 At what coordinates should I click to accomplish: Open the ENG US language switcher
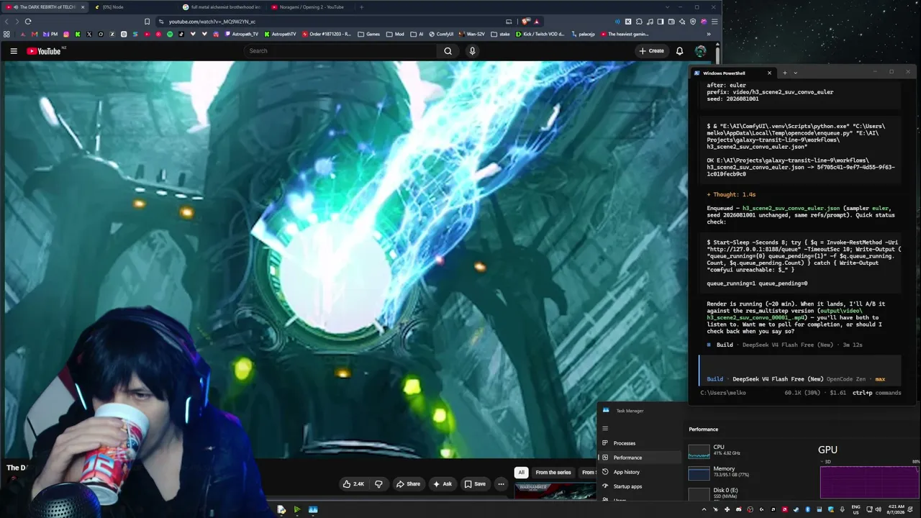click(x=856, y=509)
